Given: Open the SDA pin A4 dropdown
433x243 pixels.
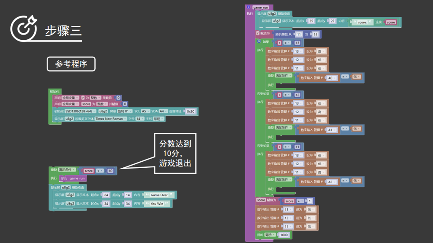Looking at the screenshot, I should (163, 112).
